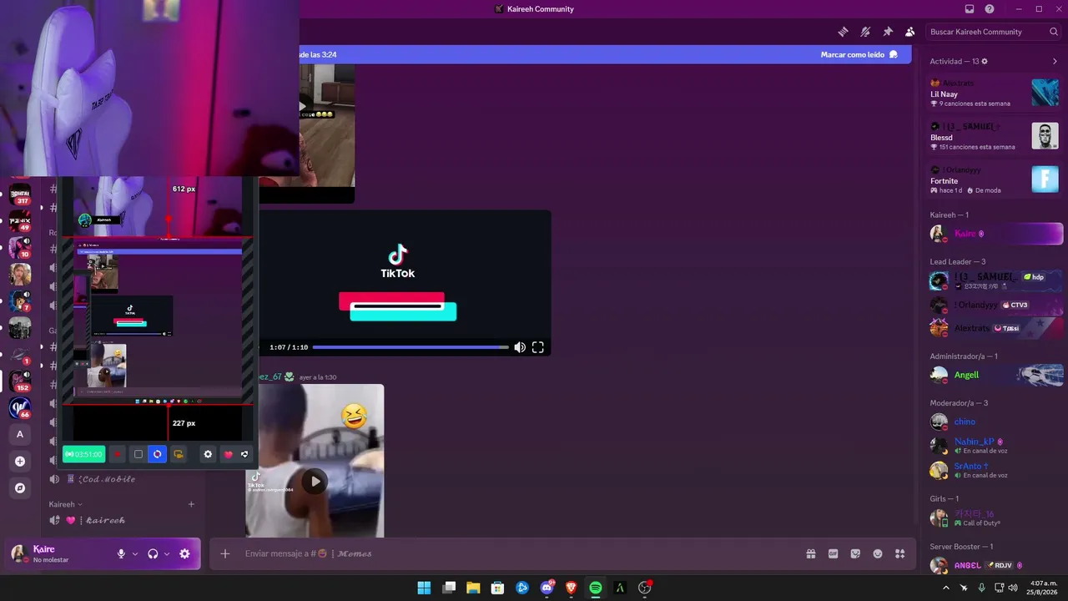Open capture toolbar settings gear
Viewport: 1068px width, 601px height.
pos(208,454)
